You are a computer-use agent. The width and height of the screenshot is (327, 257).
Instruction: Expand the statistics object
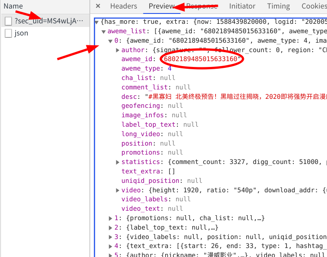(118, 162)
